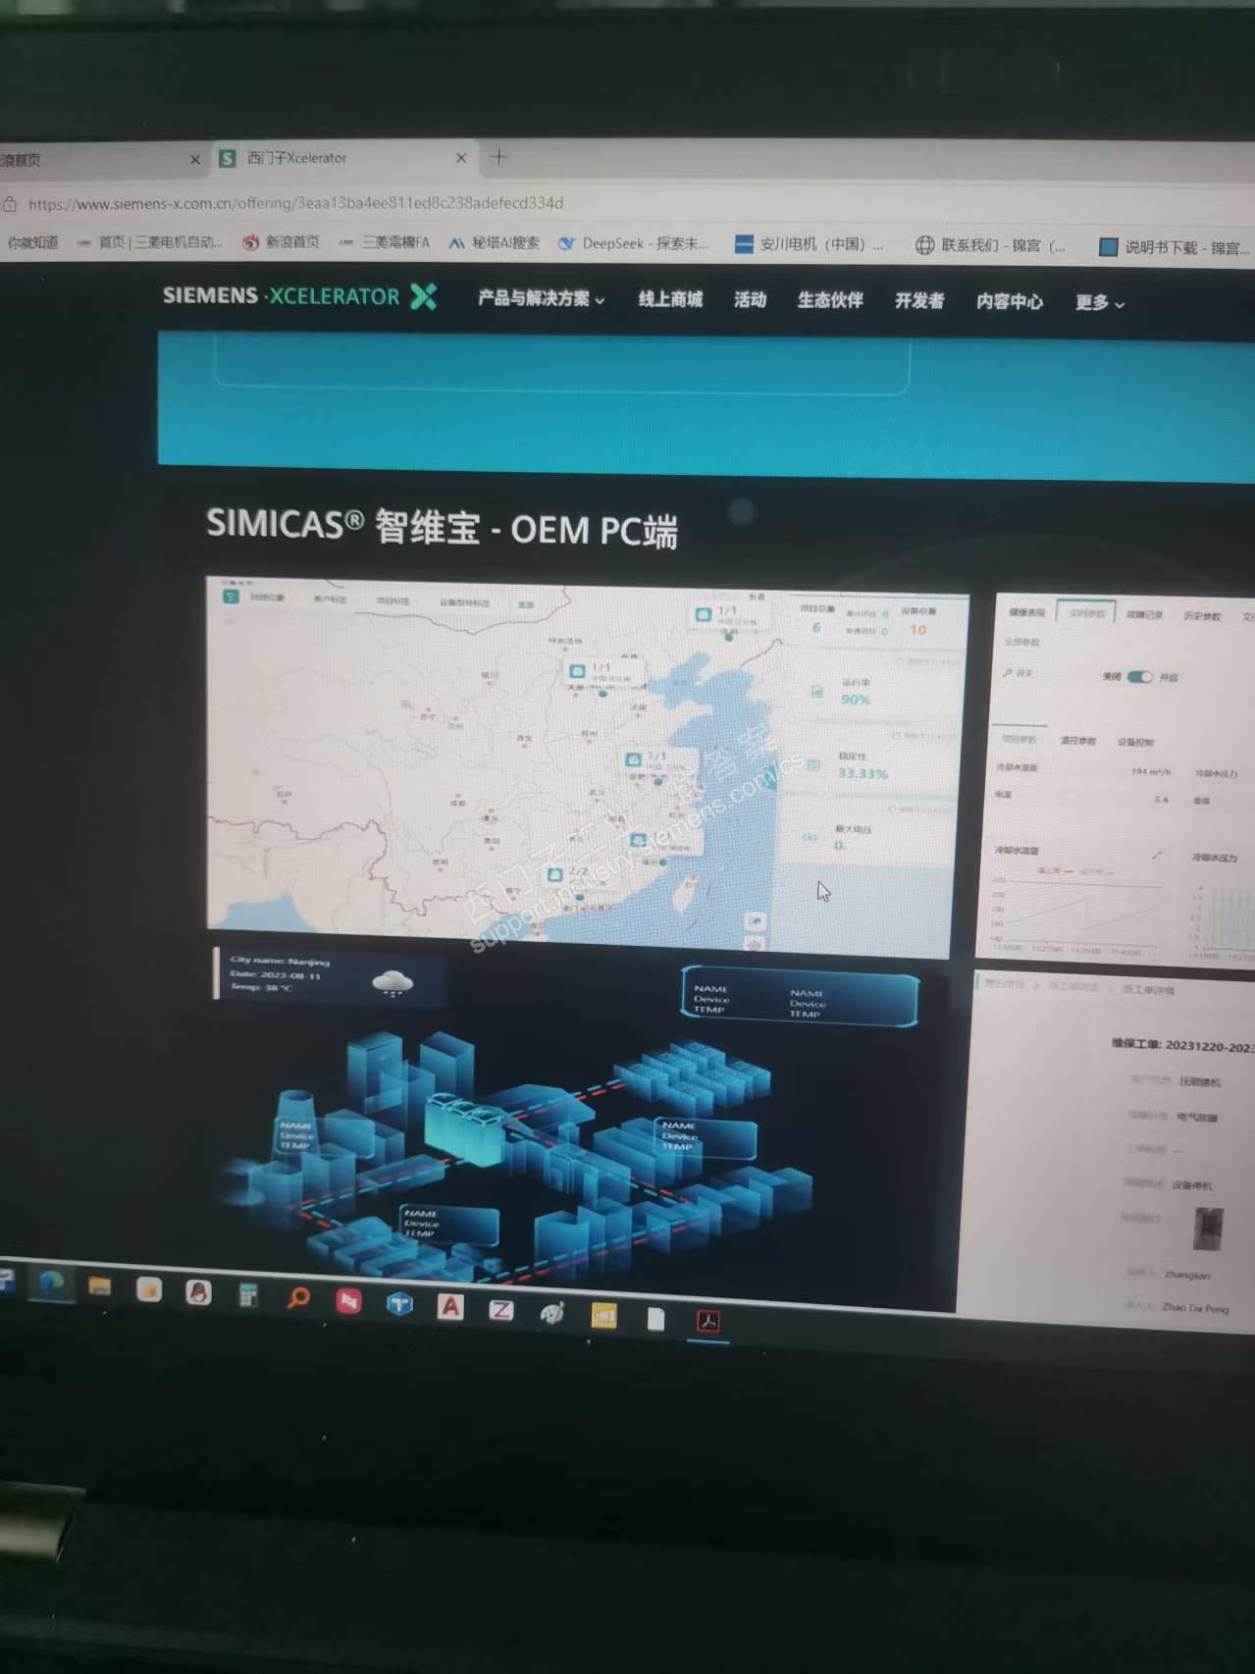Click the Siemens Xcelerator X logo icon
The height and width of the screenshot is (1674, 1255).
424,296
